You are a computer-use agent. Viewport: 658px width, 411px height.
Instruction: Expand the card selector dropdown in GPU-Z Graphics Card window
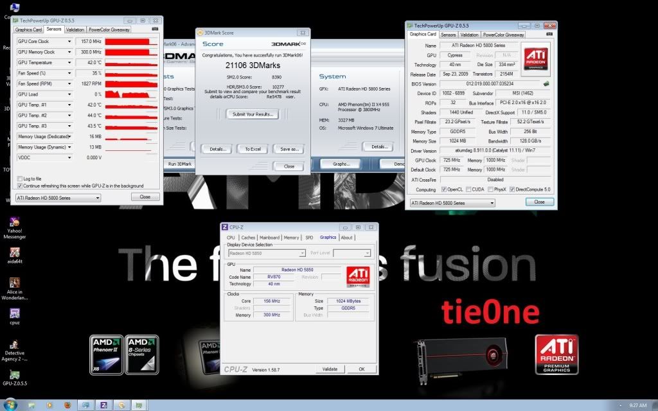pos(492,203)
